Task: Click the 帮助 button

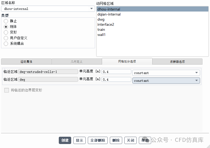Action: tap(145, 140)
